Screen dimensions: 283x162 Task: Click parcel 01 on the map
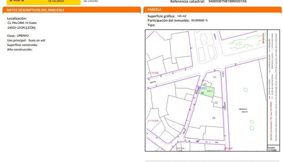[214, 77]
